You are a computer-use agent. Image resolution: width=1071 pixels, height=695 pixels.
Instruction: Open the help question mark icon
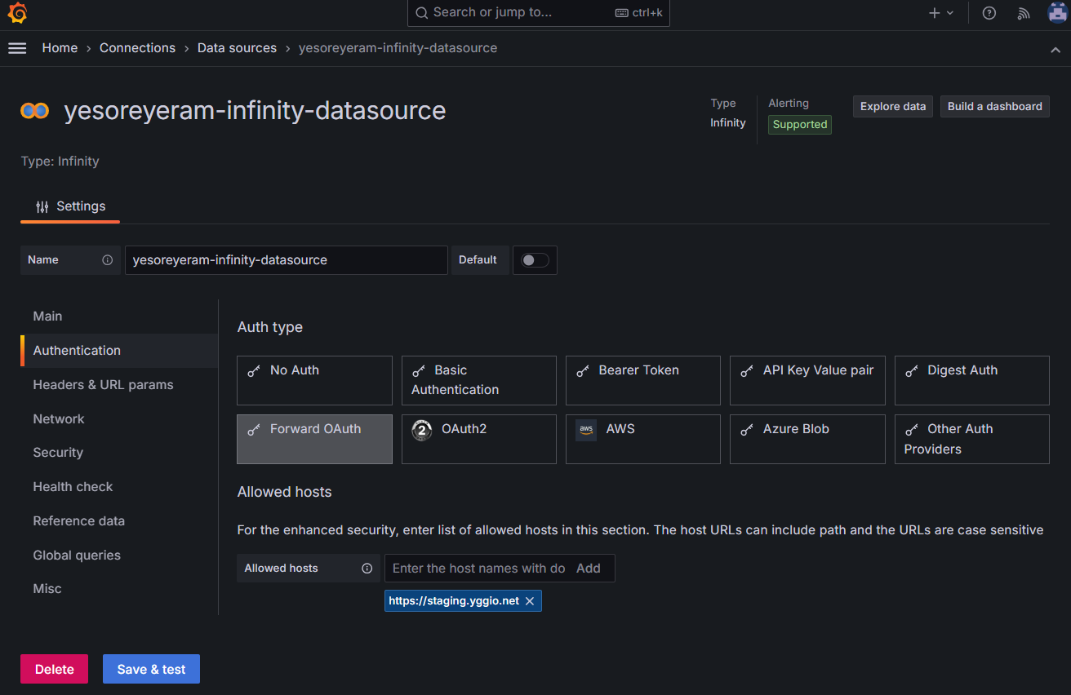click(x=989, y=13)
